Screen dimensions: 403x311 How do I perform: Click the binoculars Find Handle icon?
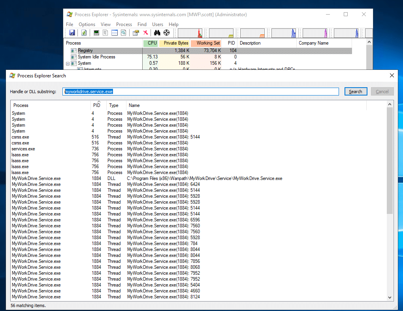point(157,33)
